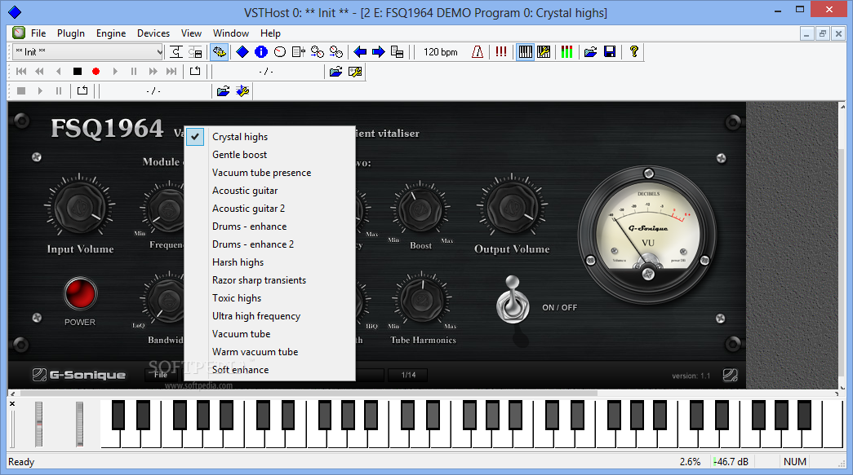Click the yellow question mark help icon
The image size is (853, 475).
tap(633, 52)
